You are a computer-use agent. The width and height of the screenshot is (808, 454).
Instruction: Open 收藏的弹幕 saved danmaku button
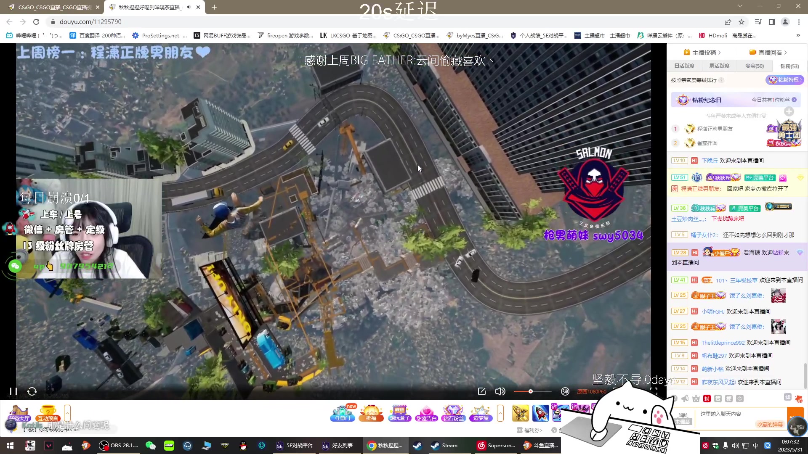pos(770,424)
